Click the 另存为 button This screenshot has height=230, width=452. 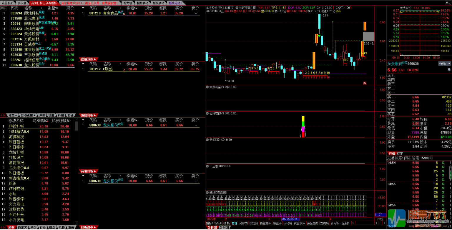tap(243, 223)
